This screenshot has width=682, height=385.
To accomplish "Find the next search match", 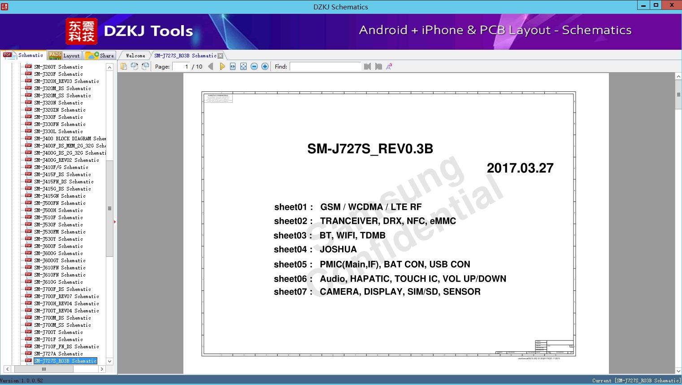I will (x=378, y=66).
